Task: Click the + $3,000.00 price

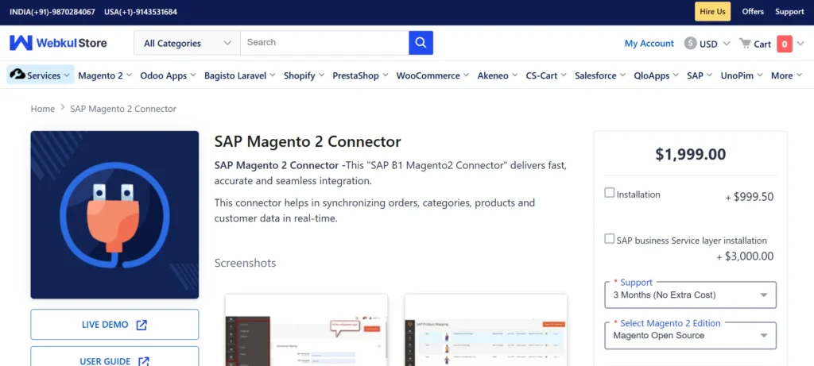Action: [x=745, y=256]
